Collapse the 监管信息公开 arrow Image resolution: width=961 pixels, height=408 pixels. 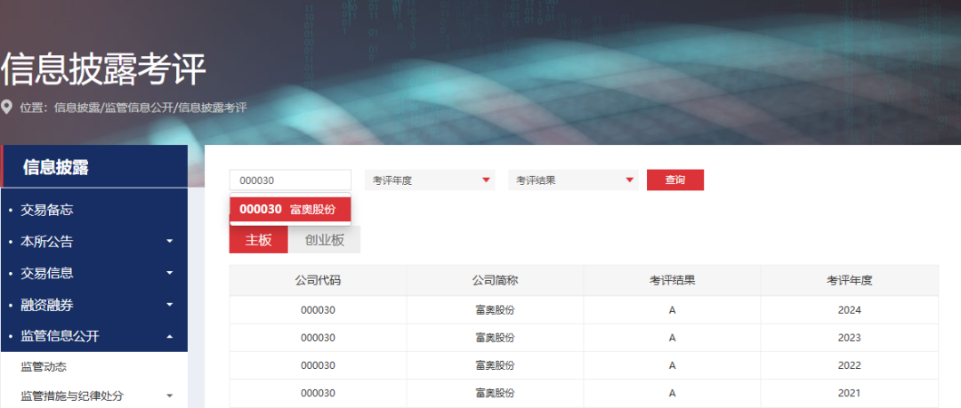click(170, 336)
